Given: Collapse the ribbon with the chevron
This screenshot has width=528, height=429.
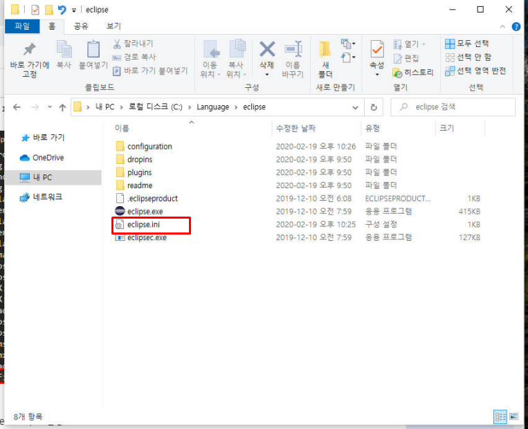Looking at the screenshot, I should [502, 26].
